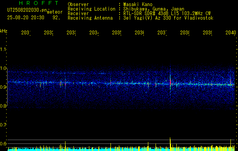
Task: Click the Observer label
Action: click(78, 5)
